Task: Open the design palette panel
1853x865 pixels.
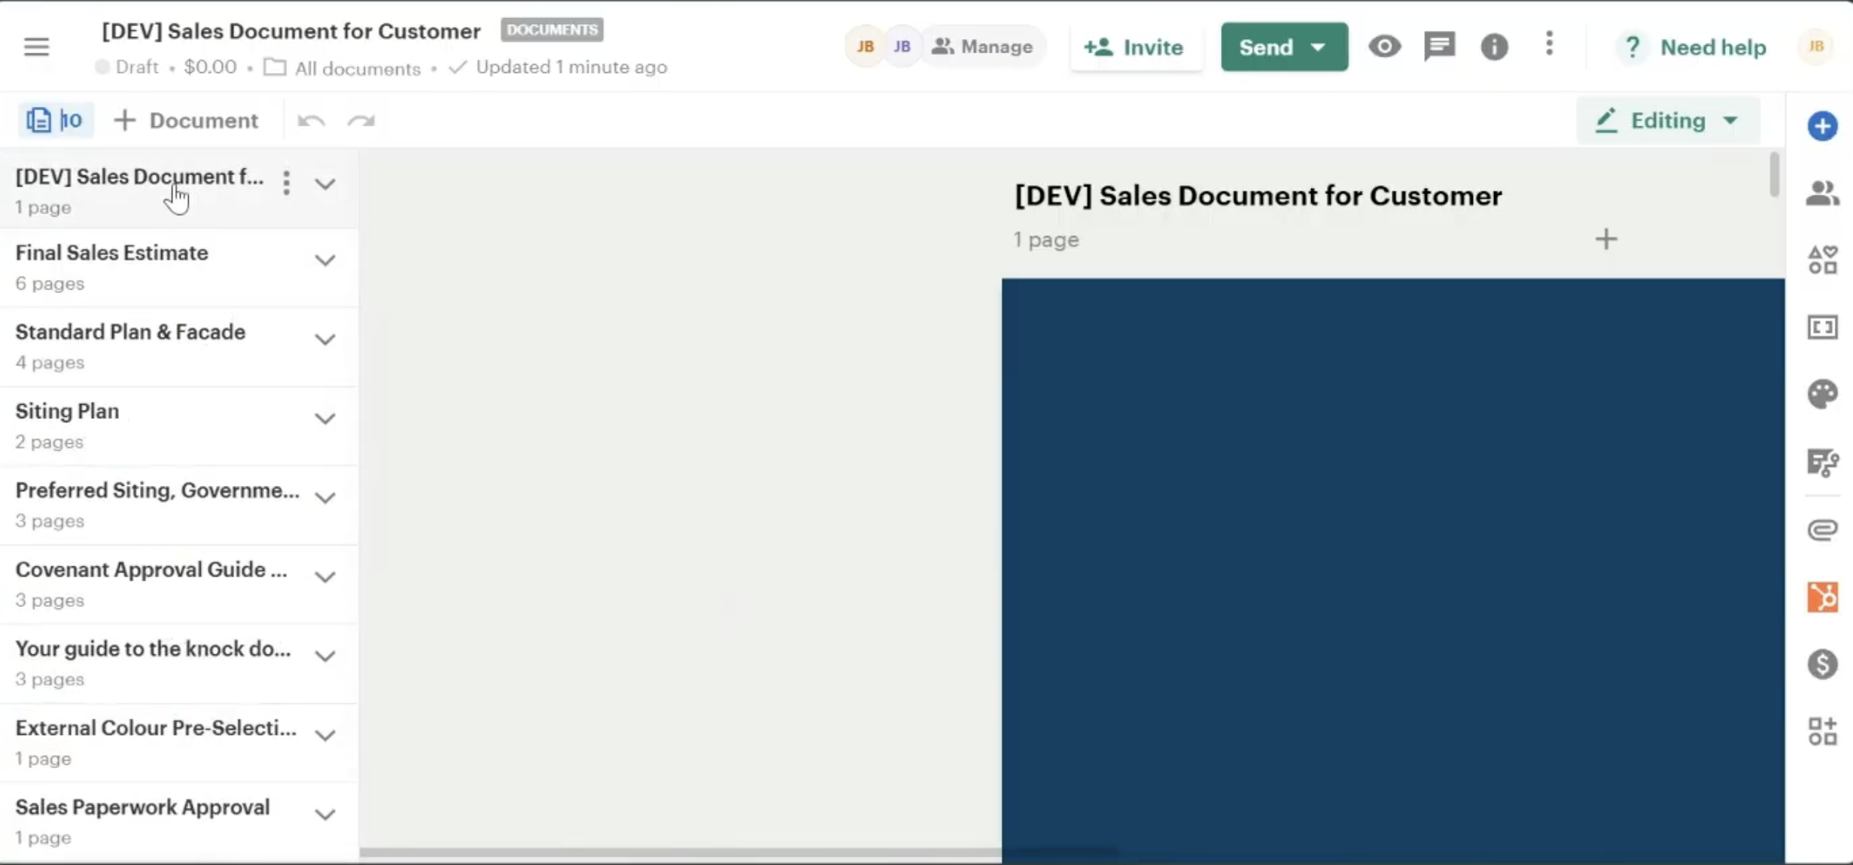Action: point(1822,394)
